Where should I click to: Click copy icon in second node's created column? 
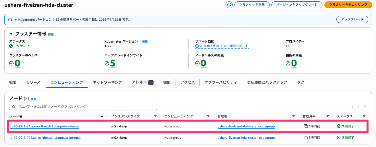click(306, 138)
